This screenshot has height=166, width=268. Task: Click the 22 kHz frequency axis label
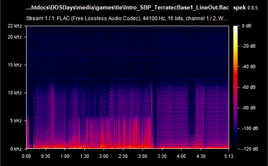point(15,26)
